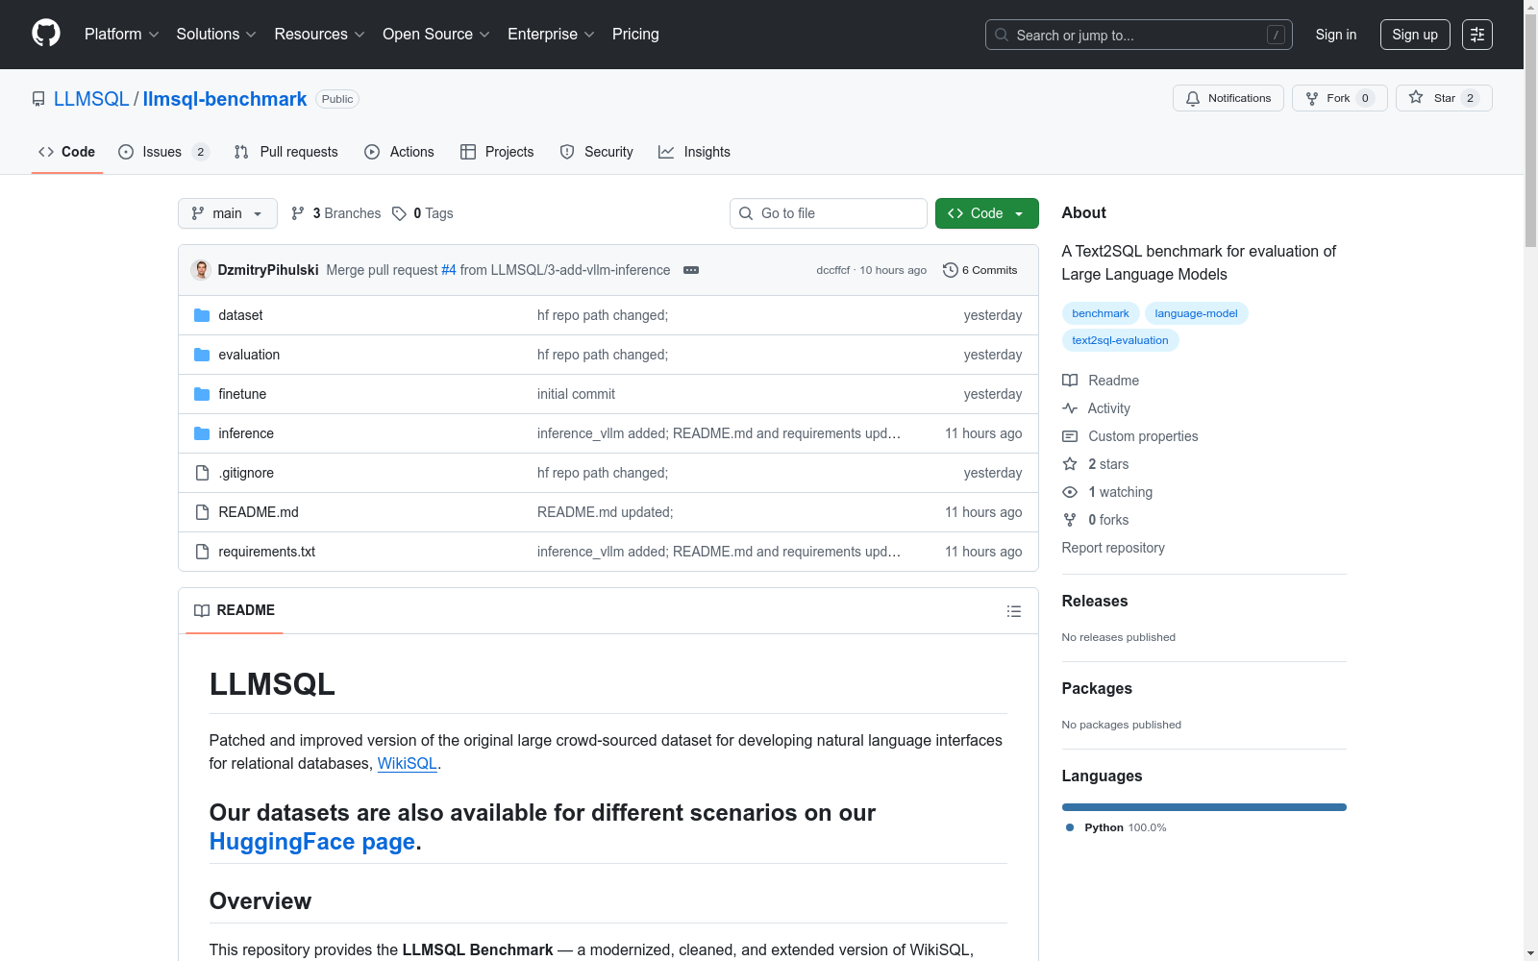Click the fork icon in Fork button
This screenshot has width=1538, height=961.
click(1312, 98)
